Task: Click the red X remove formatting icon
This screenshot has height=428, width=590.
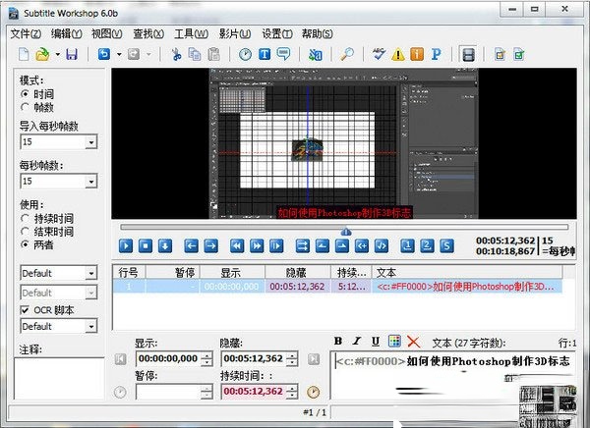Action: pos(413,342)
